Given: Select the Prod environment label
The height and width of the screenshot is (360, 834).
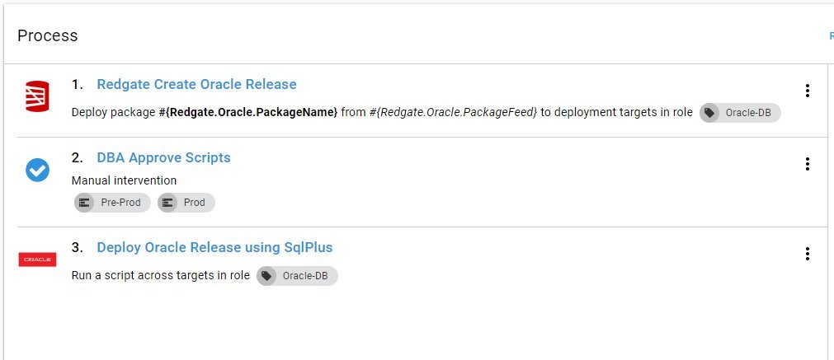Looking at the screenshot, I should tap(195, 203).
